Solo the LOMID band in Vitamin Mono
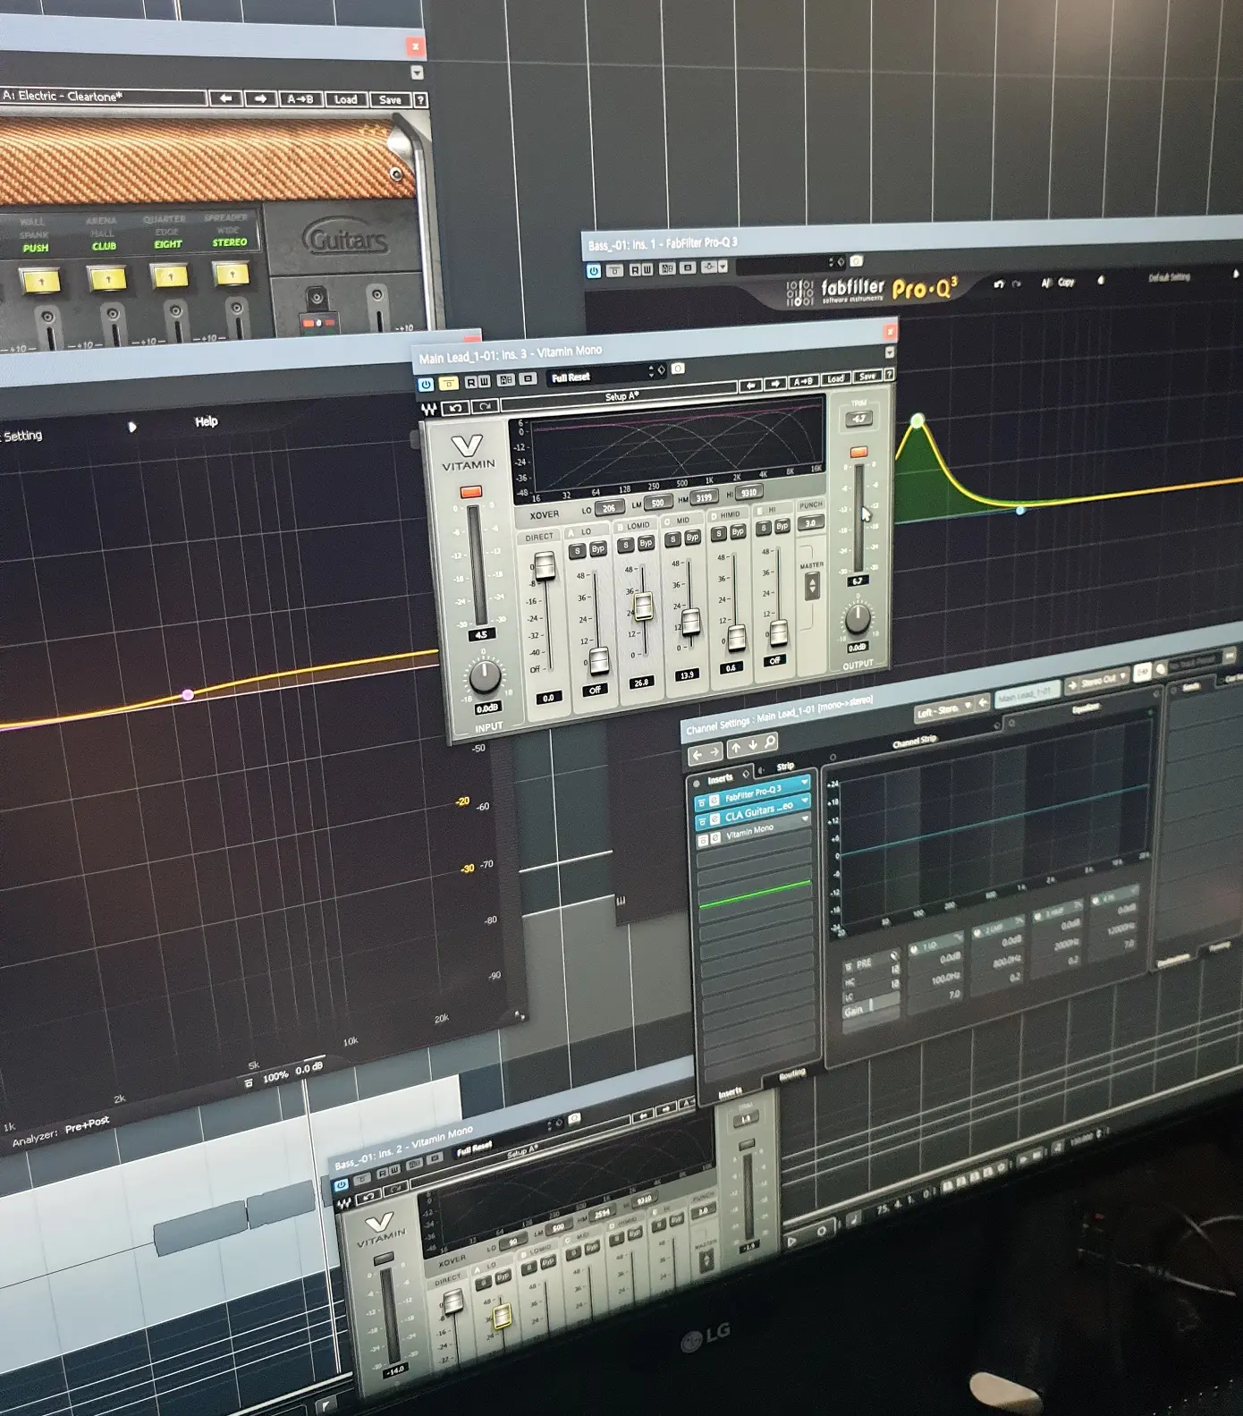 pyautogui.click(x=627, y=545)
